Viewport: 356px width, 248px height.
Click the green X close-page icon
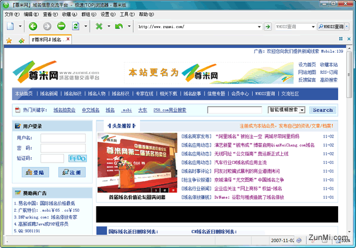coord(99,26)
